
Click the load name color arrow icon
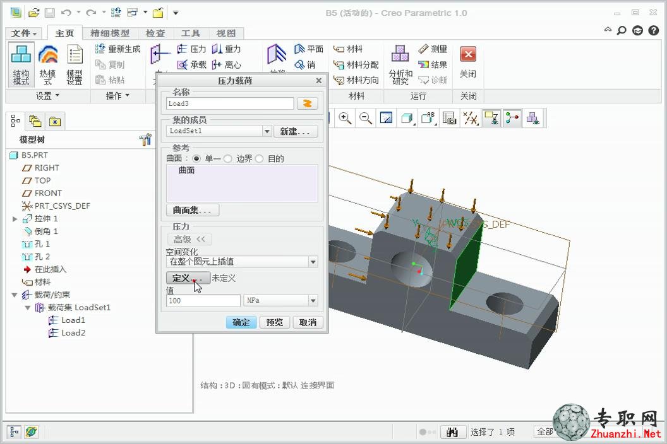pyautogui.click(x=307, y=103)
